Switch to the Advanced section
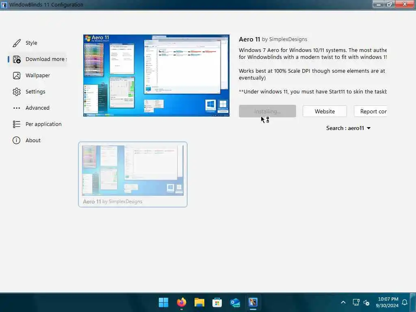The image size is (416, 312). point(37,108)
